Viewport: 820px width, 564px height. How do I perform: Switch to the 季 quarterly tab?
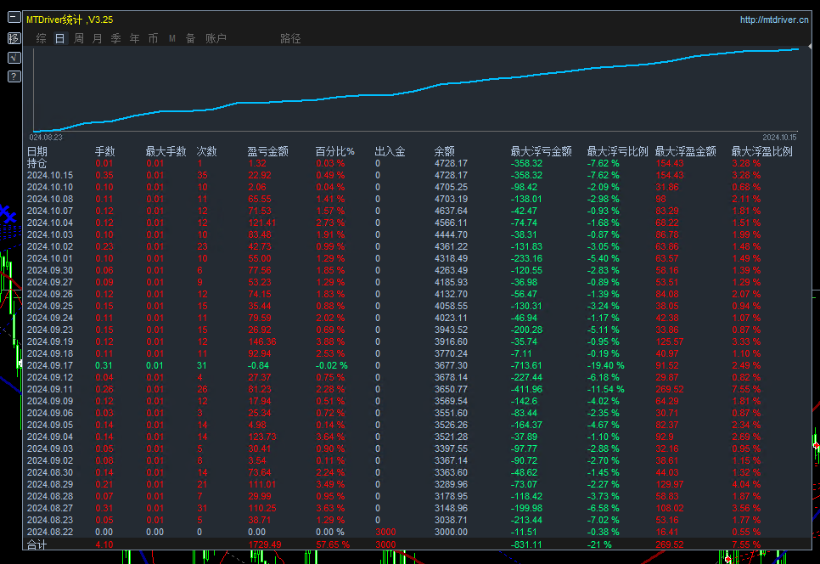[x=116, y=38]
